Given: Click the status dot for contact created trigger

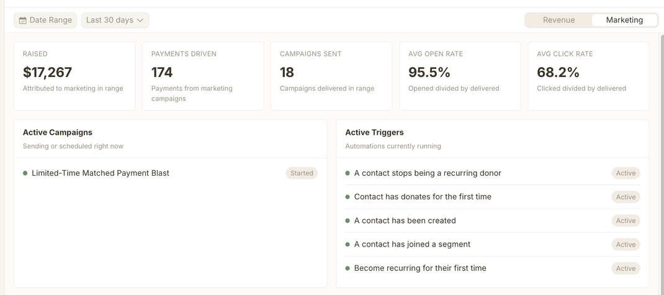Looking at the screenshot, I should tap(348, 220).
